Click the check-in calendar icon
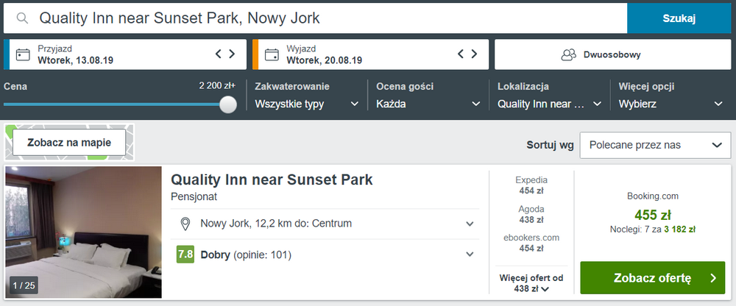This screenshot has width=736, height=306. (x=23, y=54)
